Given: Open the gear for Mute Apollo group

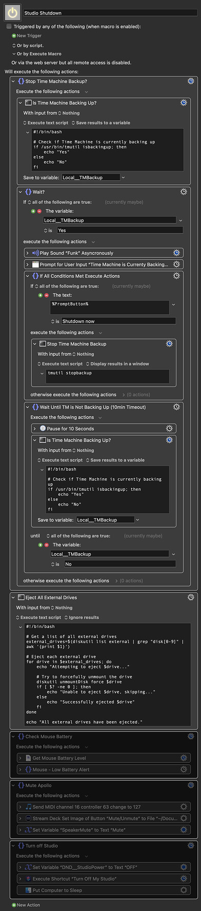Looking at the screenshot, I should tap(191, 785).
